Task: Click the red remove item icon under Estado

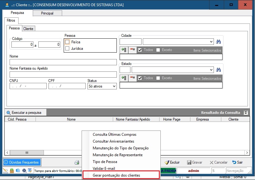Action: point(132,78)
